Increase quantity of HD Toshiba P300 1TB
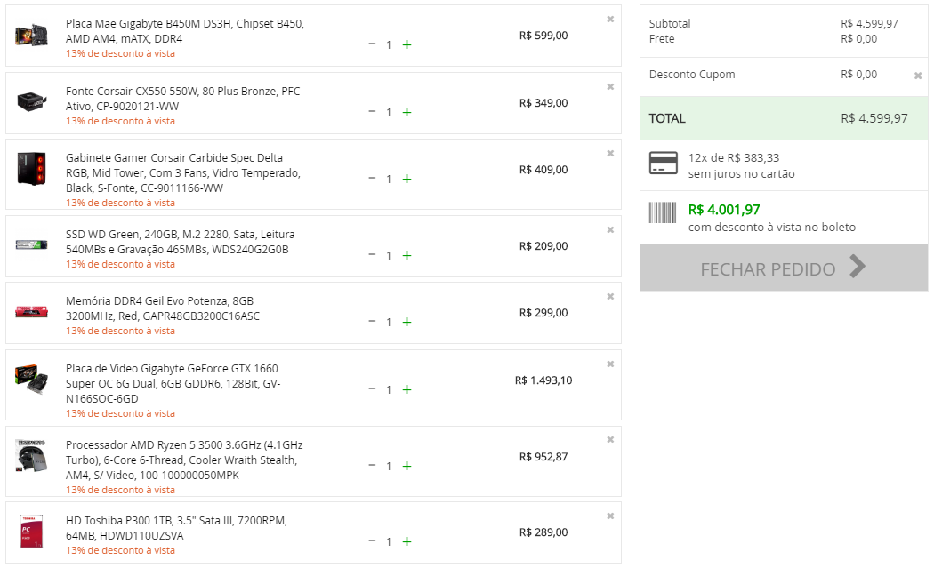934x568 pixels. (x=407, y=541)
